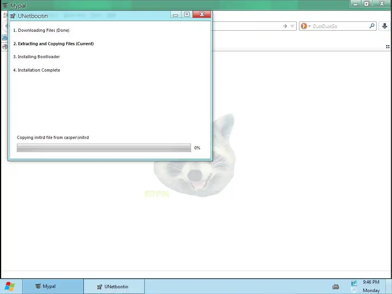Screen dimensions: 392x294
Task: Restore down the Mypal browser window
Action: (x=367, y=4)
